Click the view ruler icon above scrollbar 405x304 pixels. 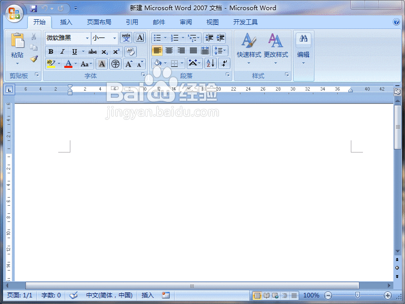(397, 92)
